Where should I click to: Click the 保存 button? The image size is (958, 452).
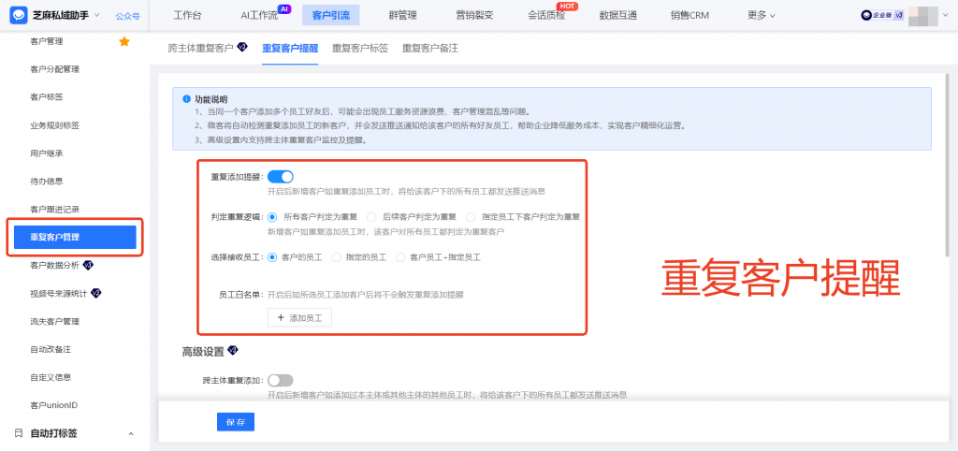click(235, 422)
